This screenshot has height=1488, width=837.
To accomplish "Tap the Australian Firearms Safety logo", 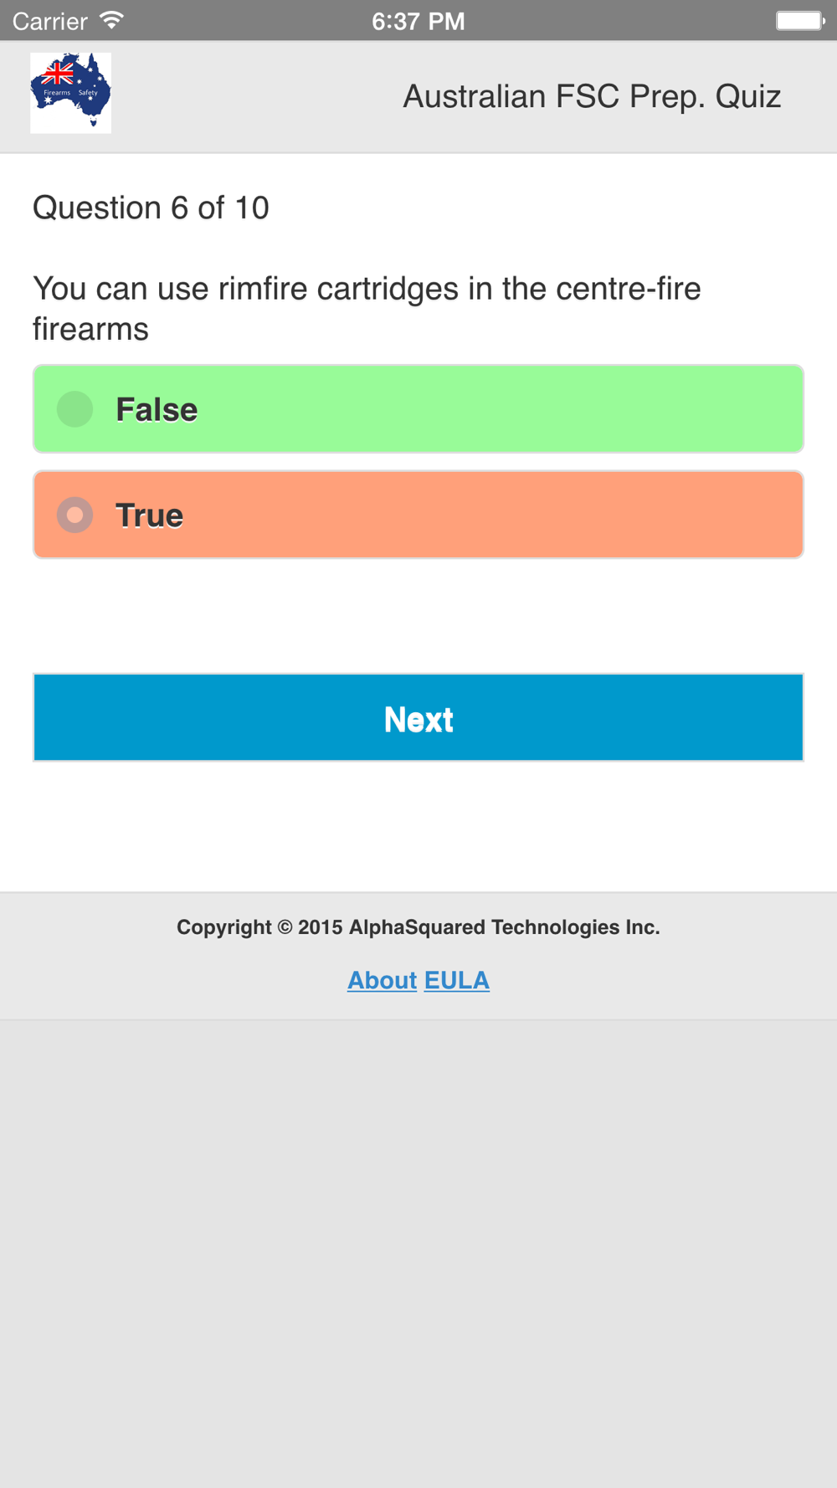I will (70, 93).
